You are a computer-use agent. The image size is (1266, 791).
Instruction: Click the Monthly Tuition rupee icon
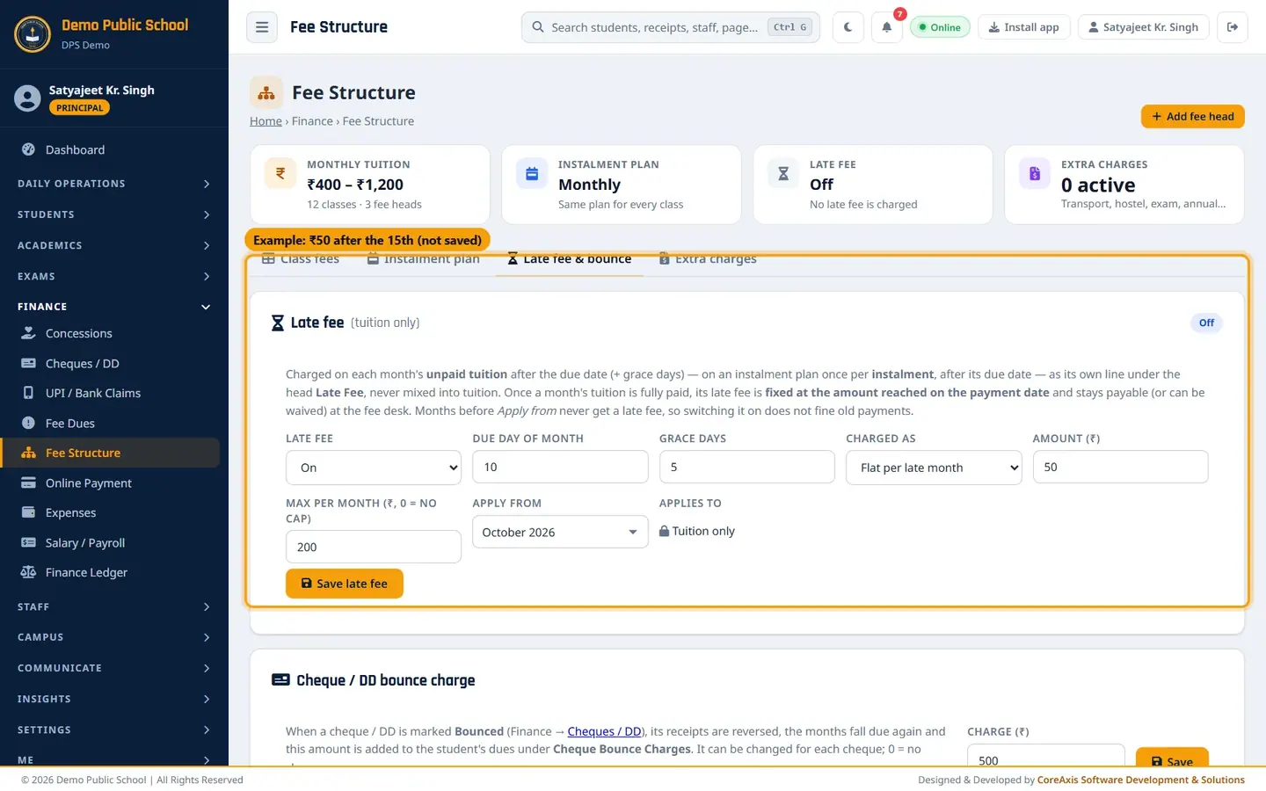coord(280,174)
